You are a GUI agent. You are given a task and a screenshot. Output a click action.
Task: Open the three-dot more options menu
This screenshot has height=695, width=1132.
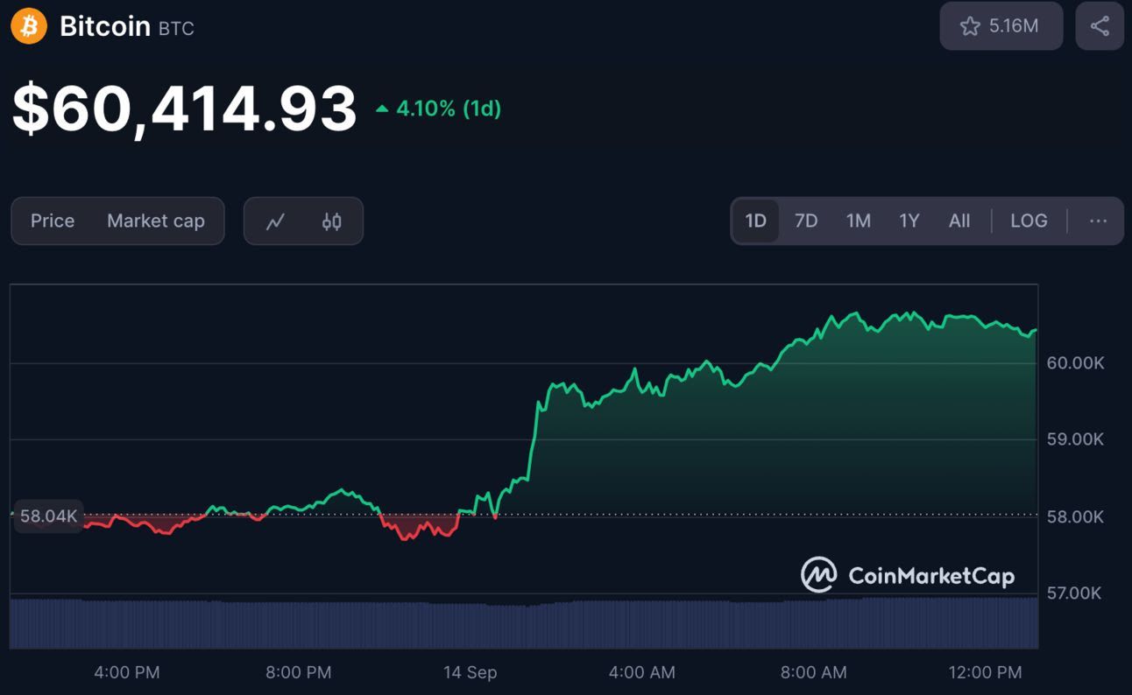point(1098,221)
